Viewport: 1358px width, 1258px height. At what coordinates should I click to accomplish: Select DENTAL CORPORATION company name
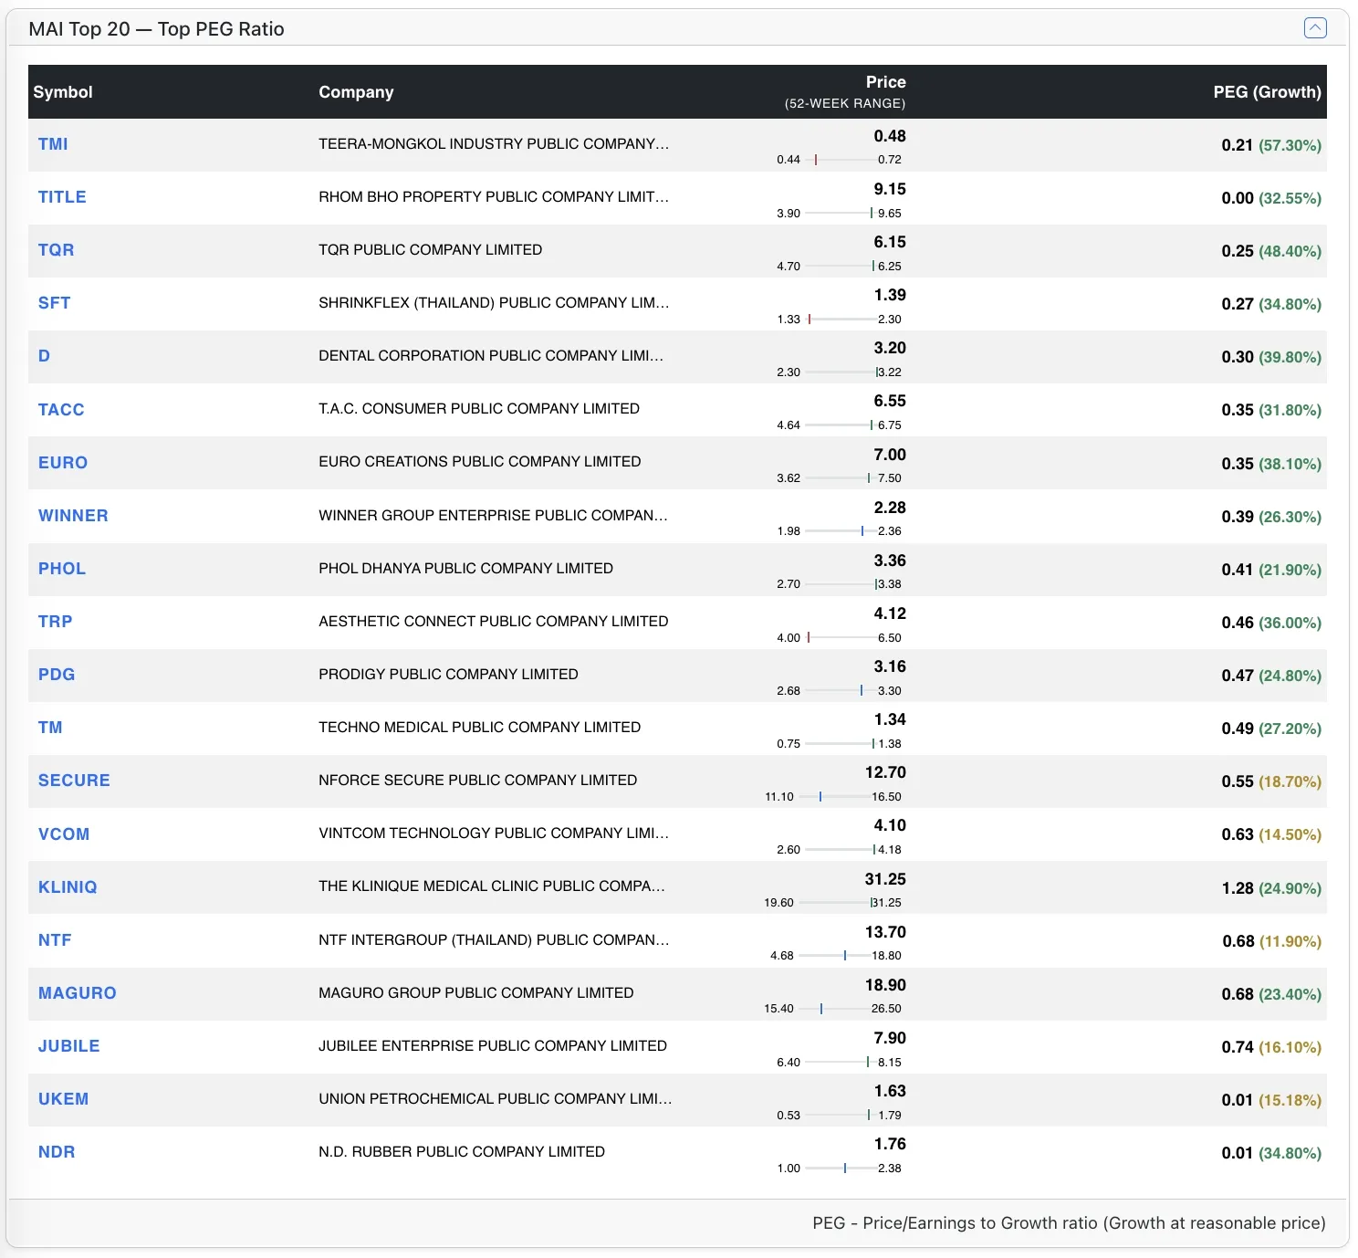point(491,356)
